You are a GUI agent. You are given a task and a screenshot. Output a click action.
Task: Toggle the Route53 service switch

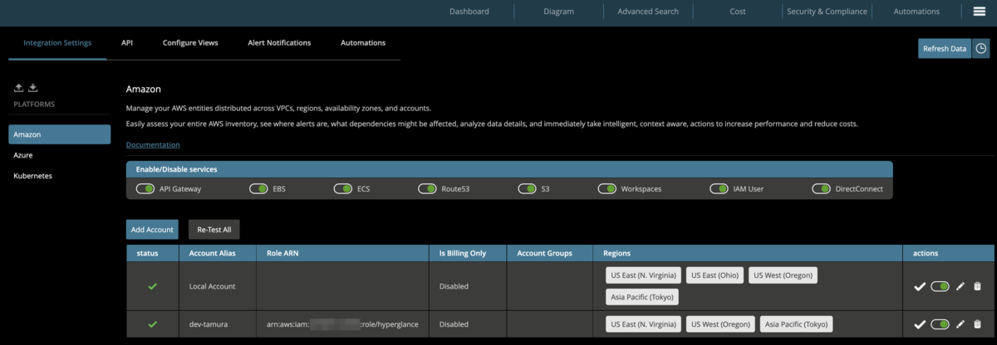[x=428, y=189]
